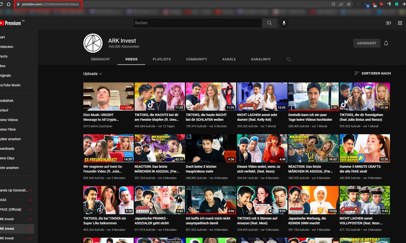Expand the Uploads dropdown
The image size is (406, 243).
point(93,74)
